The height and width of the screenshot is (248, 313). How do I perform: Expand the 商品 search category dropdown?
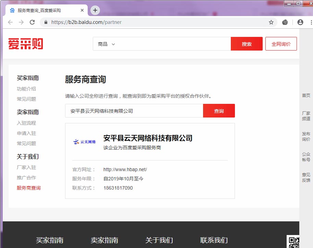106,44
